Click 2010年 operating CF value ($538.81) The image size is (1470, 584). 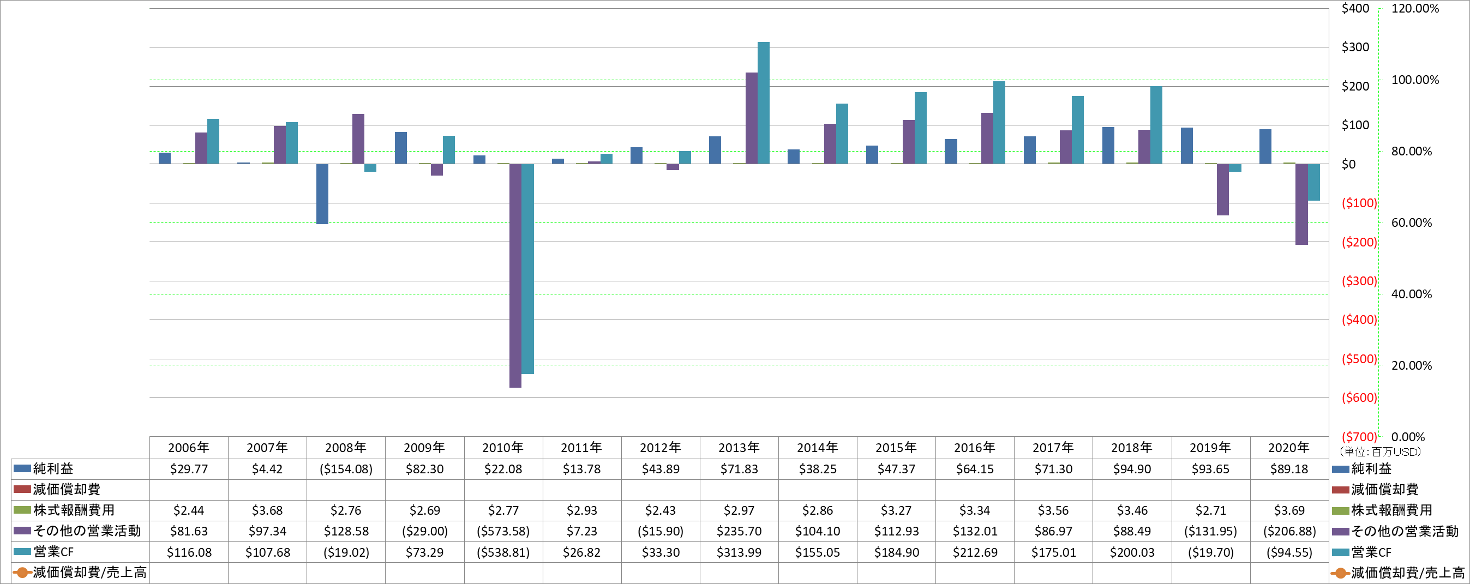503,552
